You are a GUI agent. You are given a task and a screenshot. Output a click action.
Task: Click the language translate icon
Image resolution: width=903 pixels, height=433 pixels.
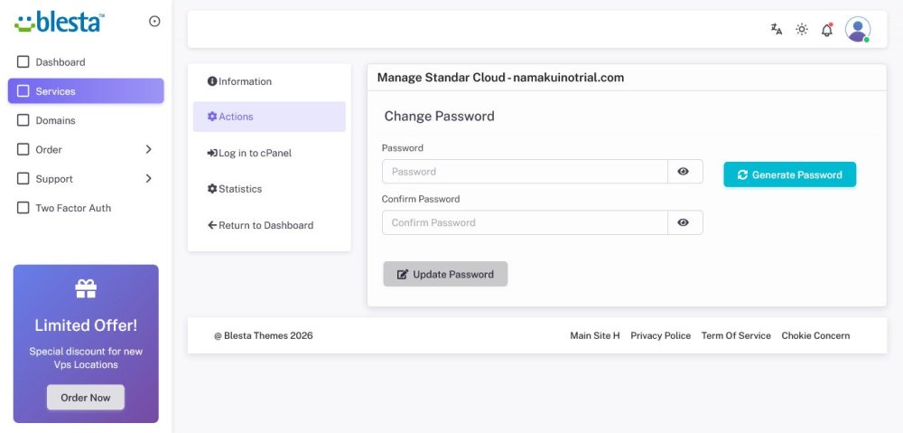coord(776,30)
